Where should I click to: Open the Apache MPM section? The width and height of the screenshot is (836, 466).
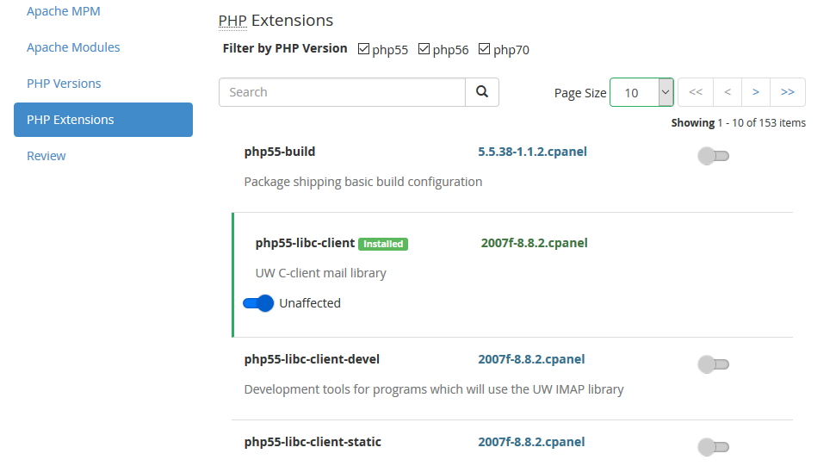point(64,11)
